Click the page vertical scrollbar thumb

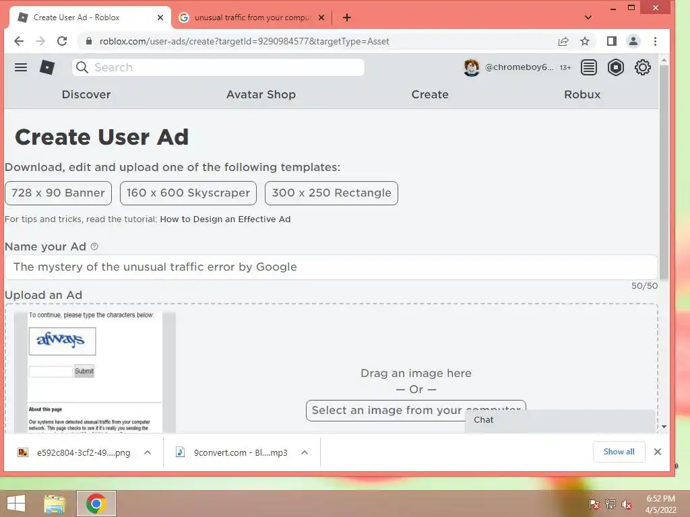664,172
